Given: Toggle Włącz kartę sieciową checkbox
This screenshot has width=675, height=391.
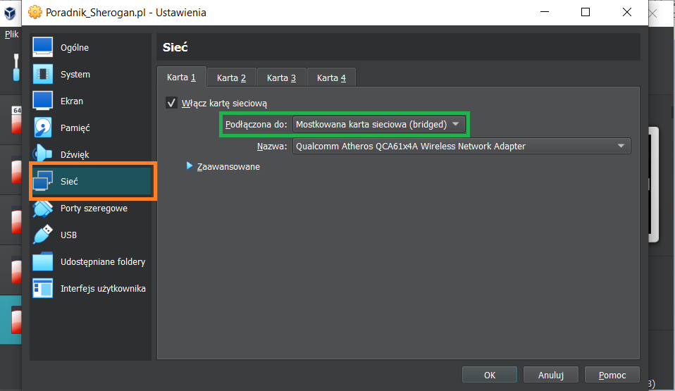Looking at the screenshot, I should [x=171, y=103].
